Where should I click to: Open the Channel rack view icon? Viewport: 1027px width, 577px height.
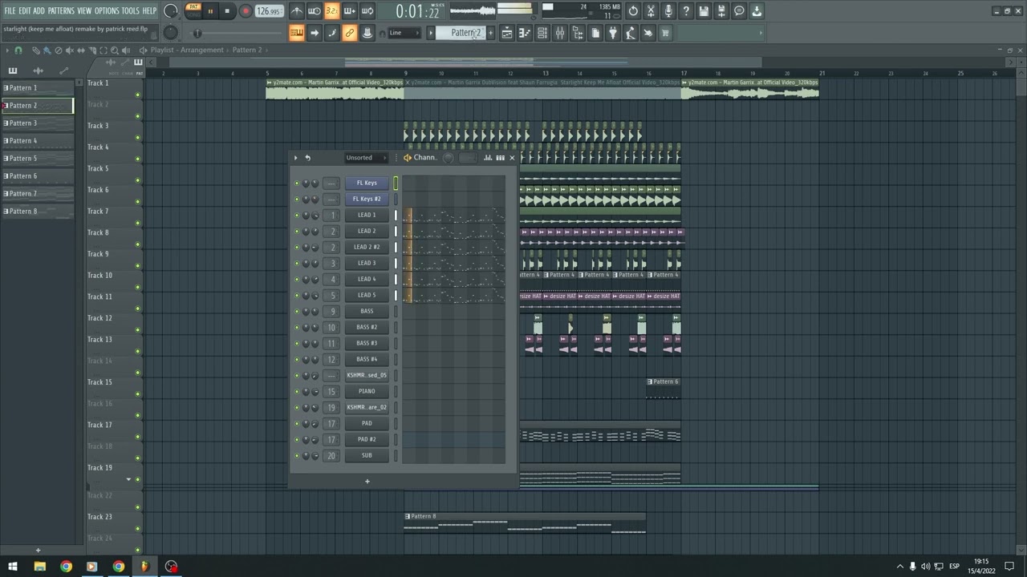click(542, 33)
